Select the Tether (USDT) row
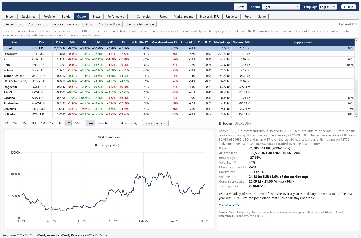This screenshot has width=361, height=238. coord(178,76)
